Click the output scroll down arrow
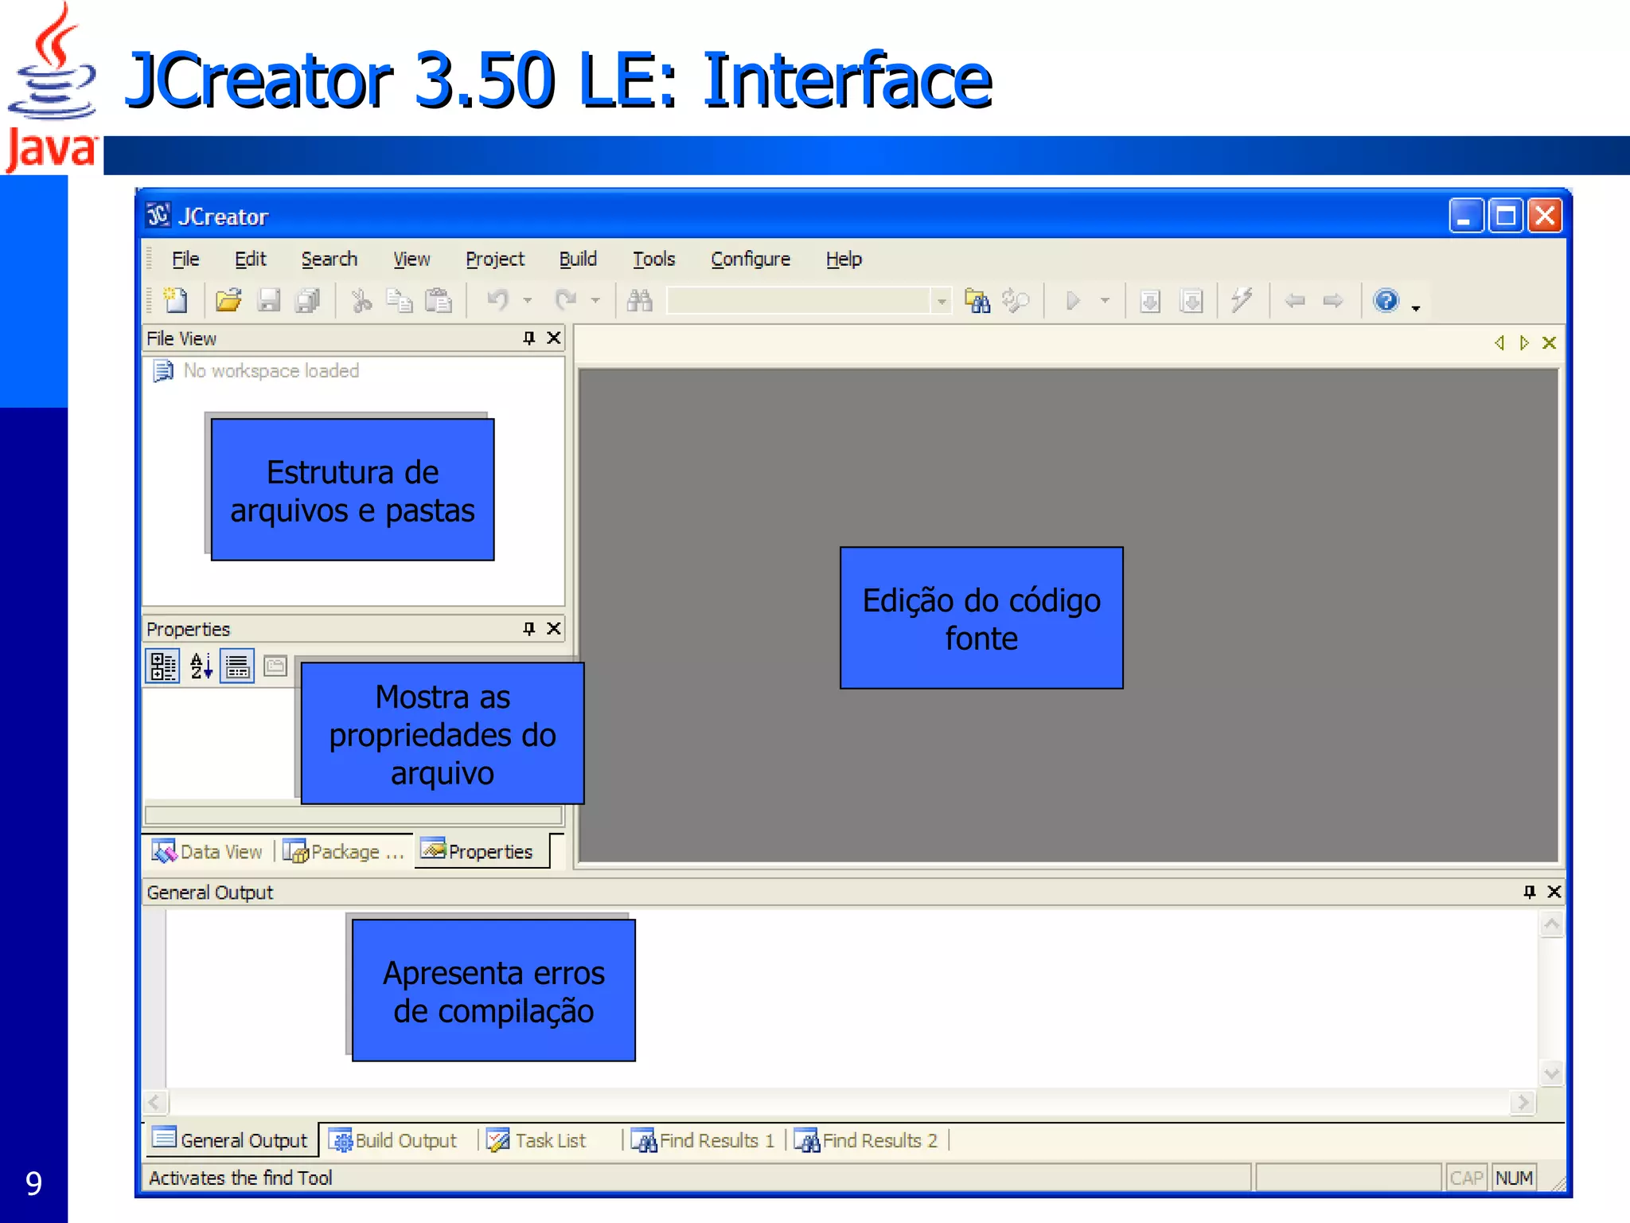Image resolution: width=1630 pixels, height=1223 pixels. click(1551, 1073)
